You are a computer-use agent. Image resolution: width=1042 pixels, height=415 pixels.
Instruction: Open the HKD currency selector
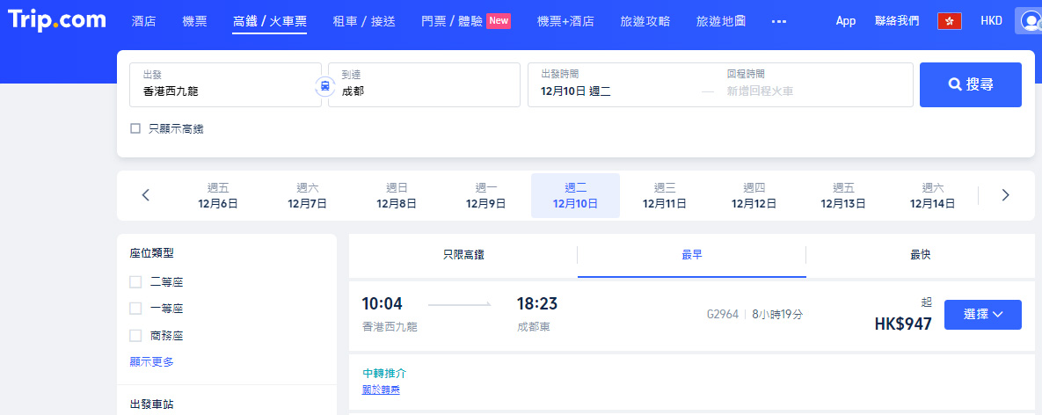click(x=991, y=21)
